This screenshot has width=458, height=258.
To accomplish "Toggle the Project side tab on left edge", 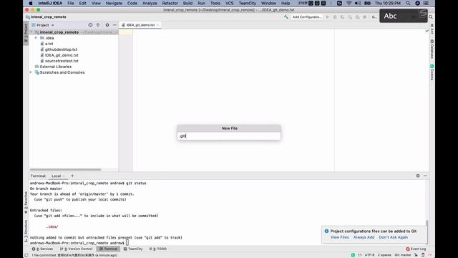I will pos(26,33).
